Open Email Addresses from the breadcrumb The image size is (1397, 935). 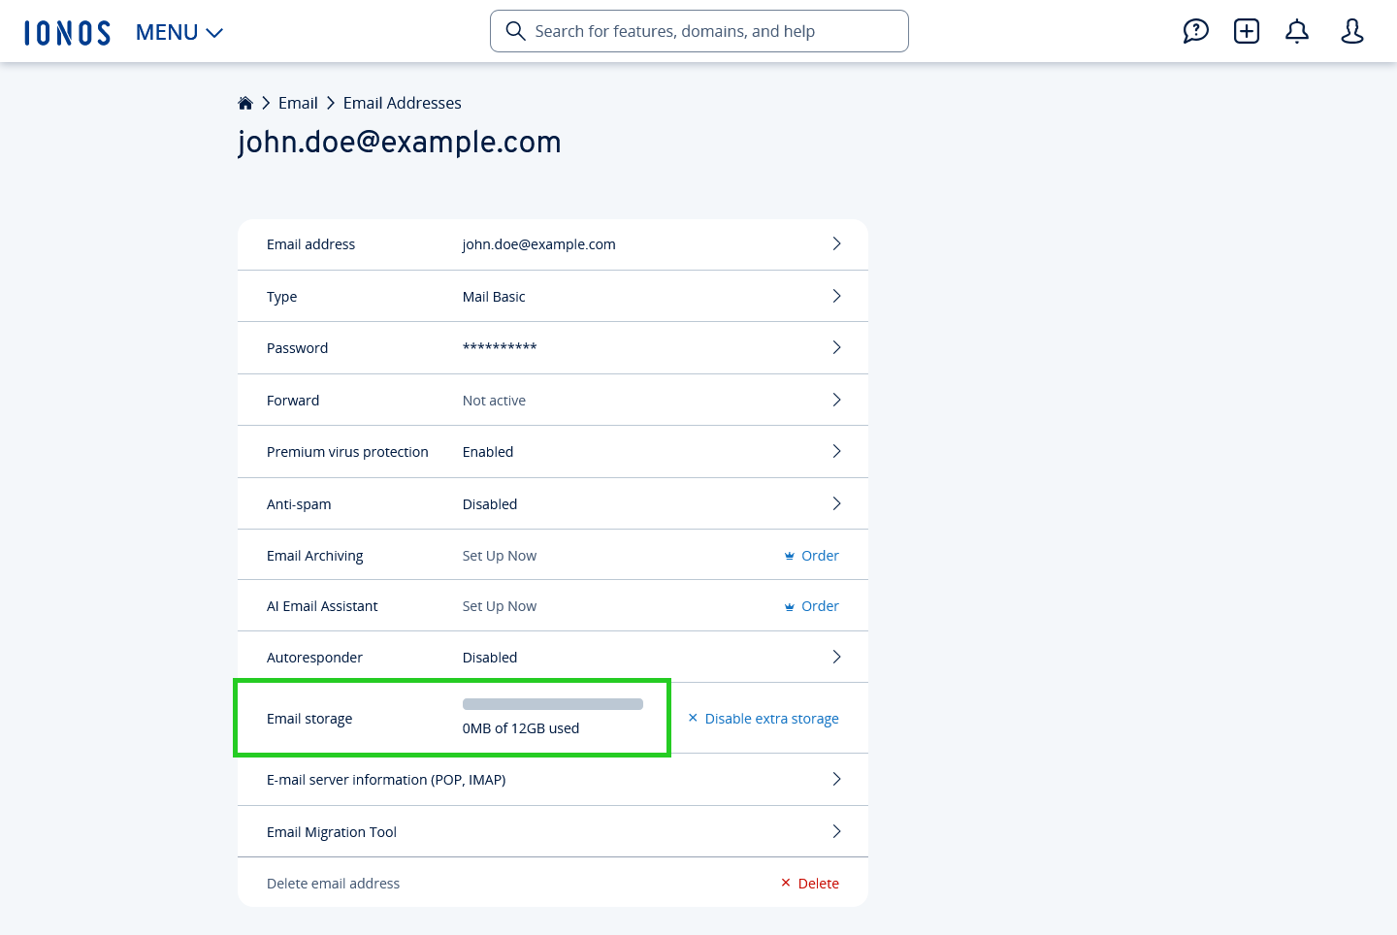coord(403,102)
